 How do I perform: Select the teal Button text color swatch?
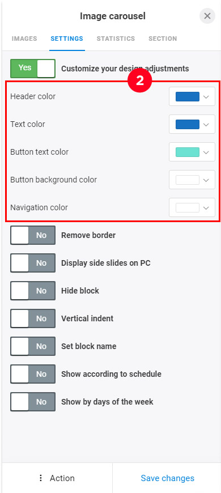(188, 152)
